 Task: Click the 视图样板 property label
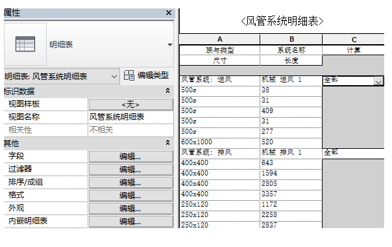24,104
